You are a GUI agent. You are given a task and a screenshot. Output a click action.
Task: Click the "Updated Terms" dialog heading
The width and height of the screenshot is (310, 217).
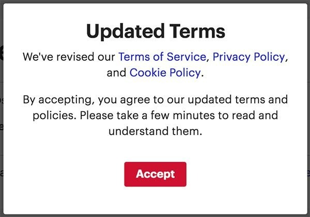pos(155,31)
